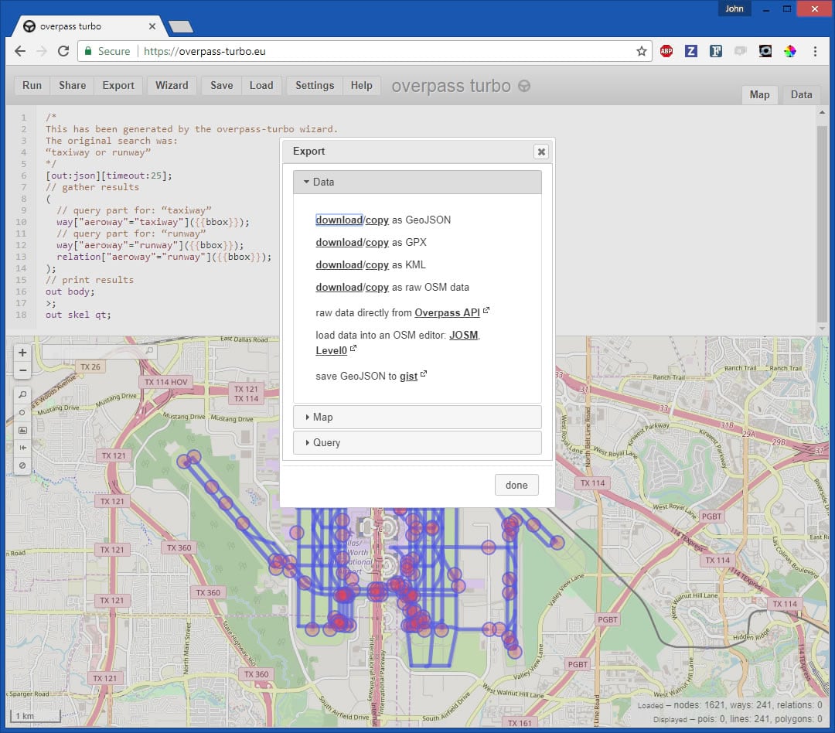
Task: Close the Export dialog with X
Action: [x=541, y=152]
